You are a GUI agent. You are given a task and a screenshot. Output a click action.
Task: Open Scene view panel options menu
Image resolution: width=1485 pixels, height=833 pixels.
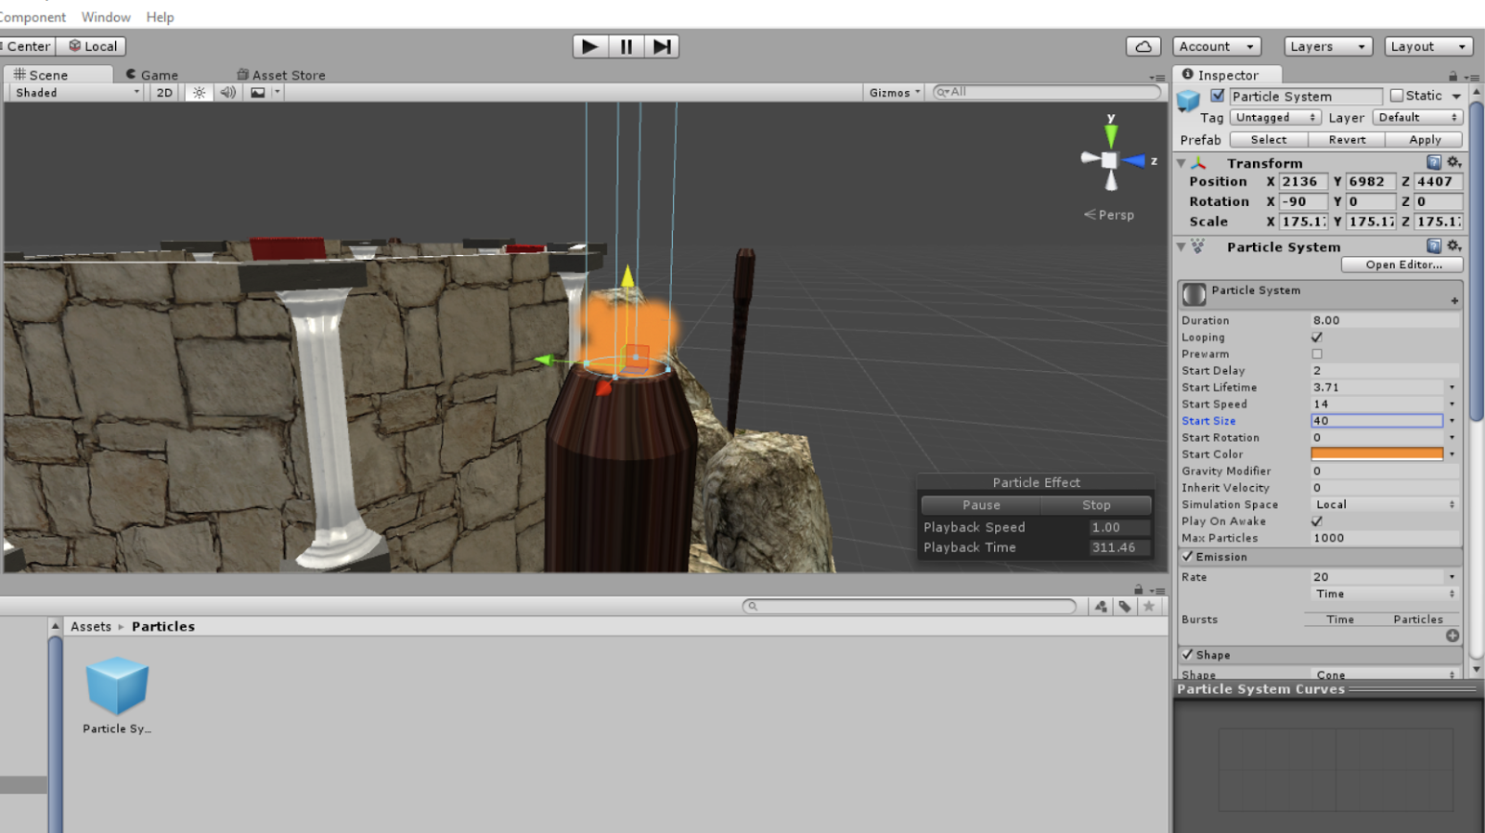point(1156,78)
